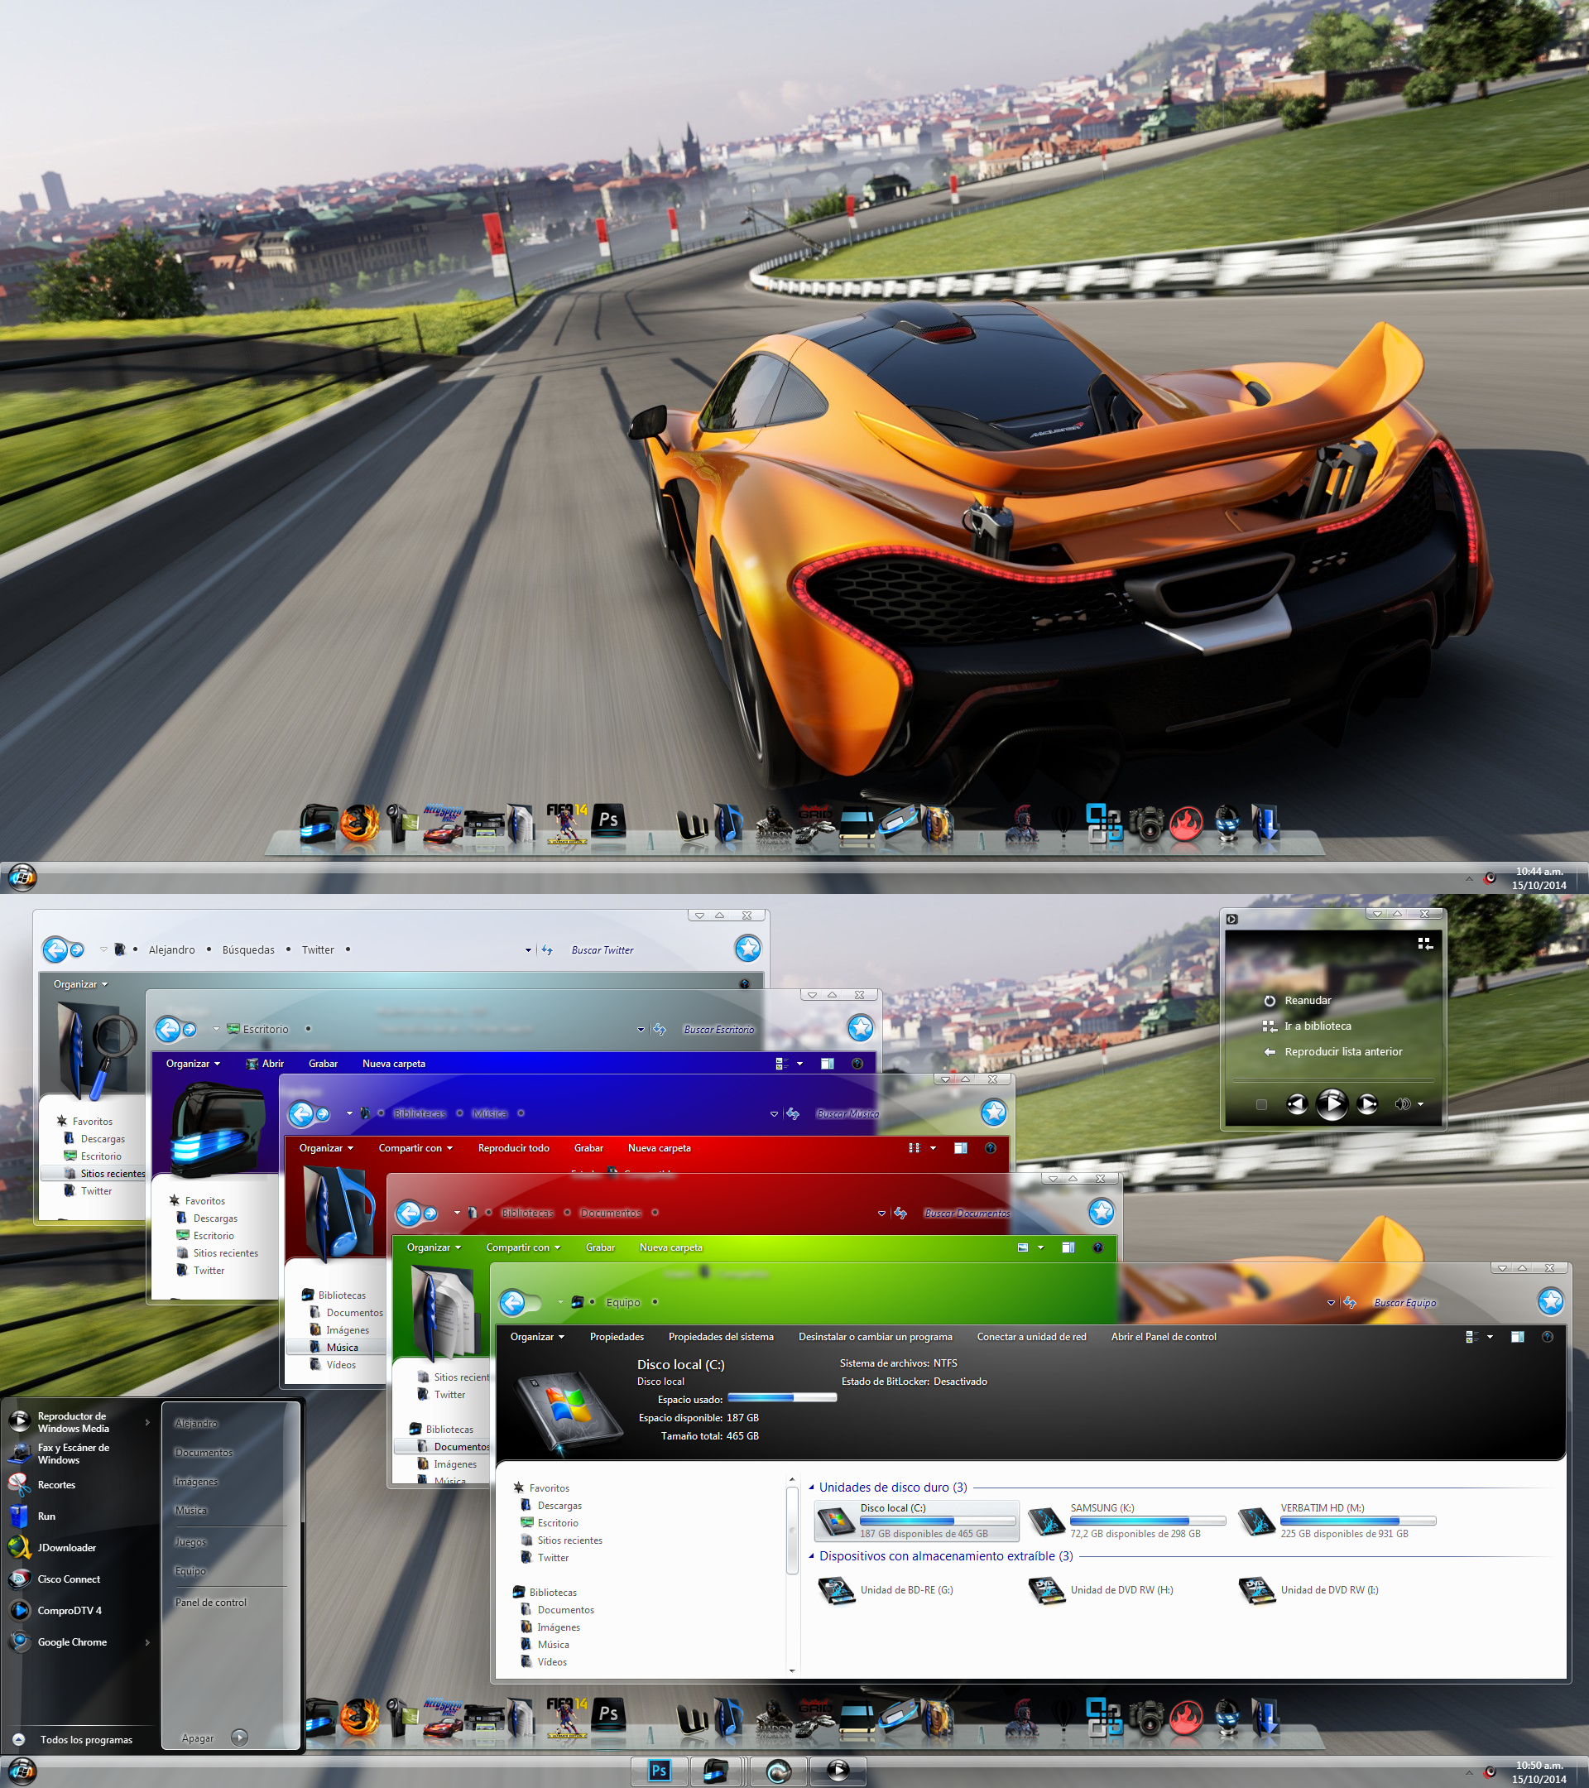Open the red flame icon in lower dock

pyautogui.click(x=1186, y=1718)
